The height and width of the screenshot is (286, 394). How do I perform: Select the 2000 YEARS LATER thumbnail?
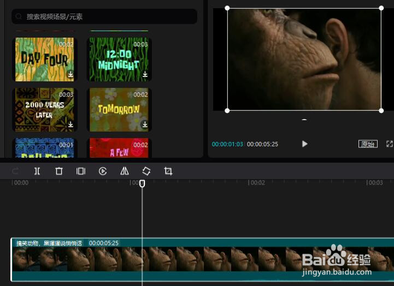pyautogui.click(x=44, y=110)
